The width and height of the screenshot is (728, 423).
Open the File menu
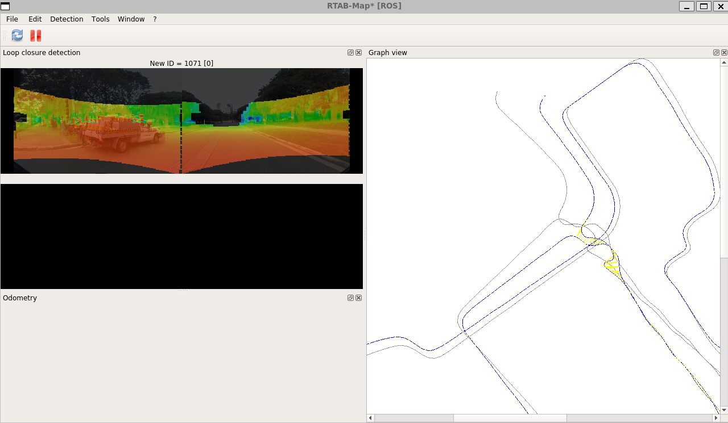(x=12, y=19)
